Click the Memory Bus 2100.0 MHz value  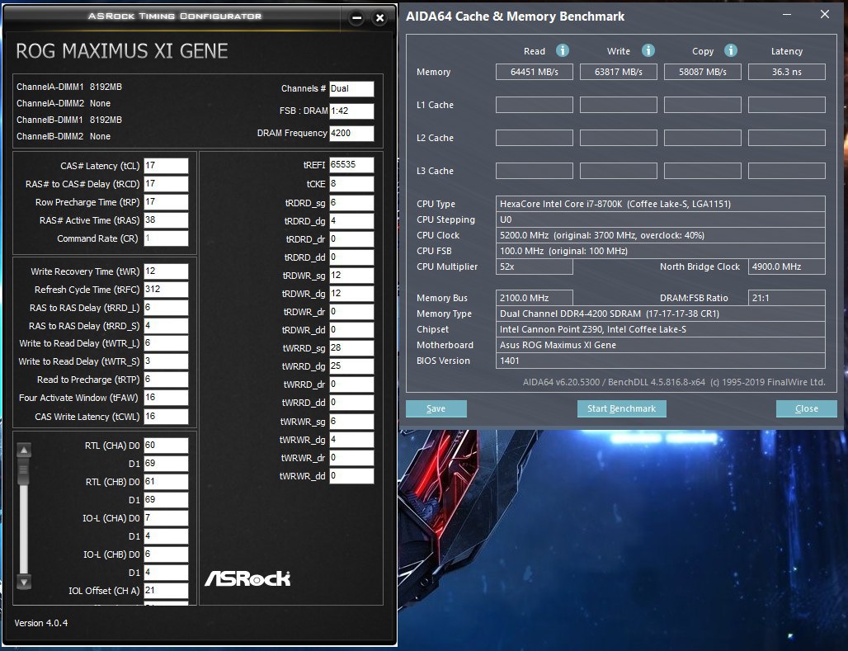click(535, 298)
